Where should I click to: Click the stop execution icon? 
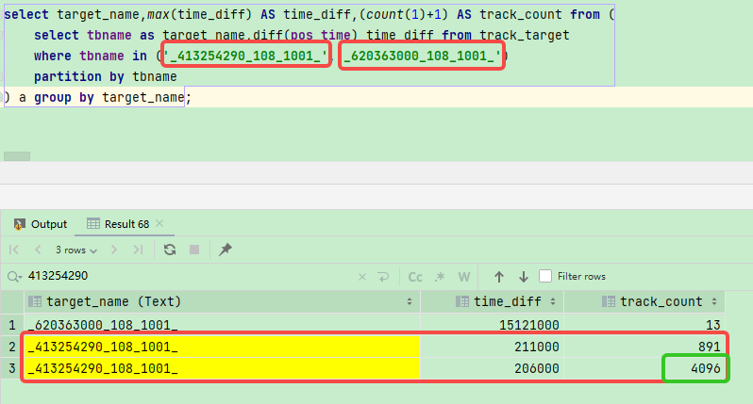[194, 250]
